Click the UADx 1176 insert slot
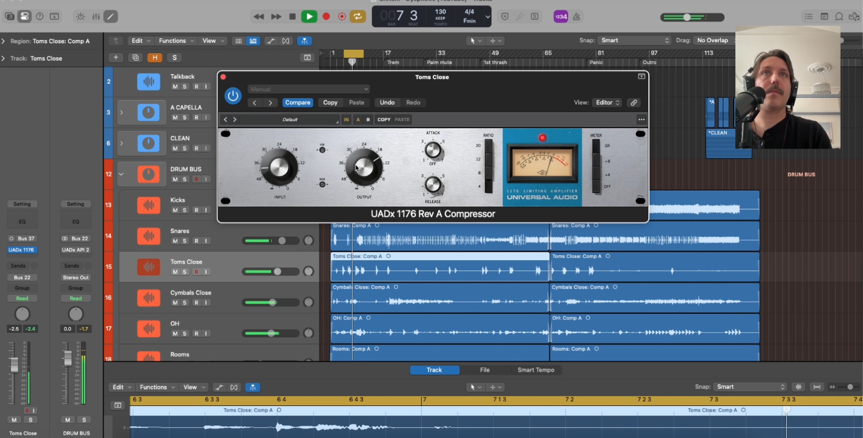 (x=23, y=250)
